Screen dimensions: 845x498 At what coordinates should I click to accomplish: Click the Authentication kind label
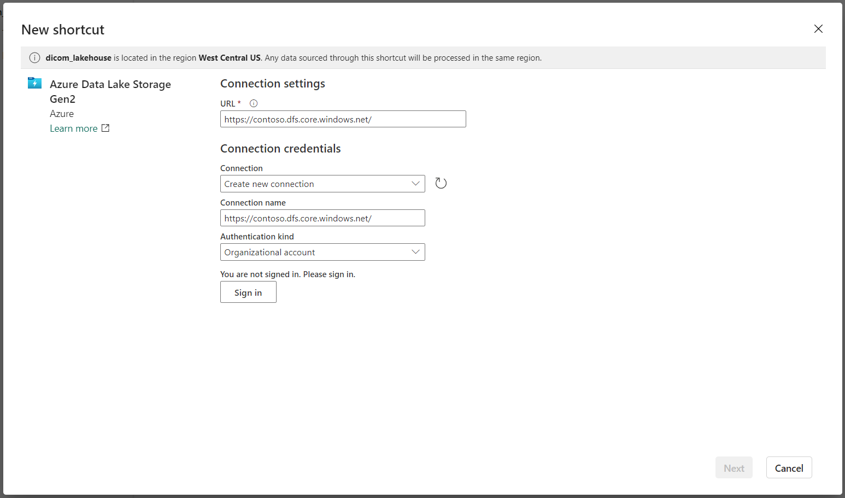coord(257,237)
